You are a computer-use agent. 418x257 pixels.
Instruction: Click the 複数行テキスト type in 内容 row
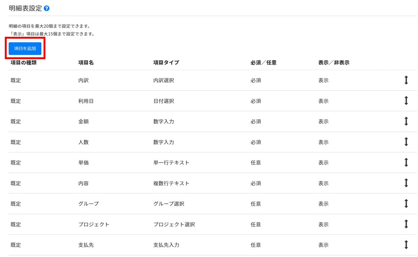click(x=171, y=183)
